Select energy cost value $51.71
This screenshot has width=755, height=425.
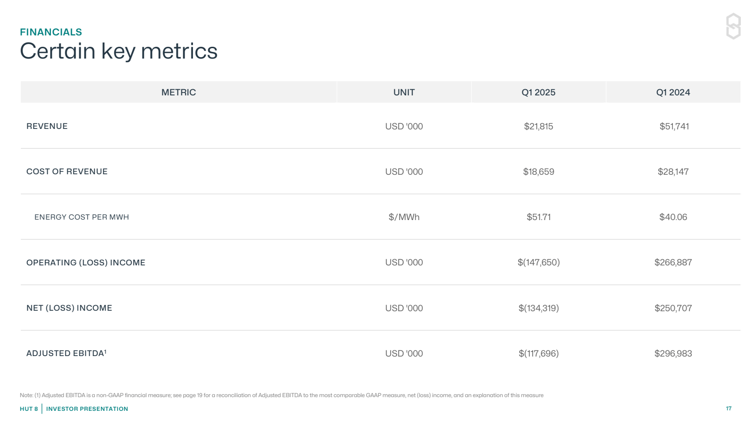[538, 217]
